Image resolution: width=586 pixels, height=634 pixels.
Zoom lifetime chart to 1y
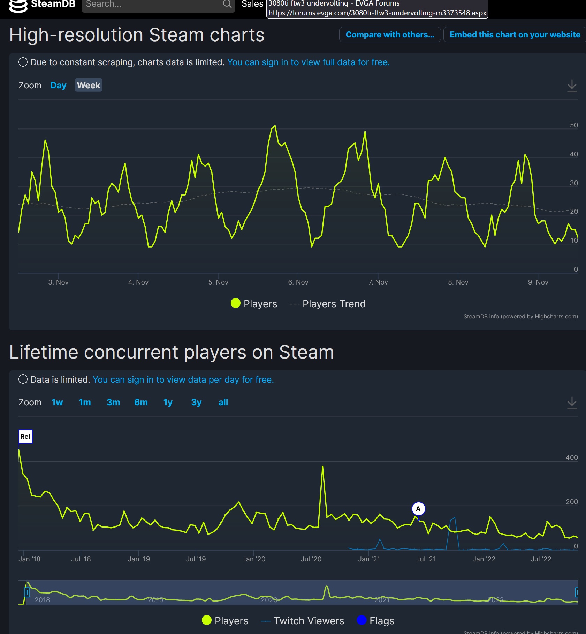coord(168,403)
